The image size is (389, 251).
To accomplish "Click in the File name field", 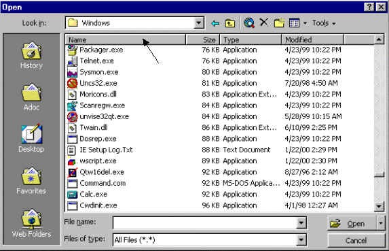I will tap(204, 222).
